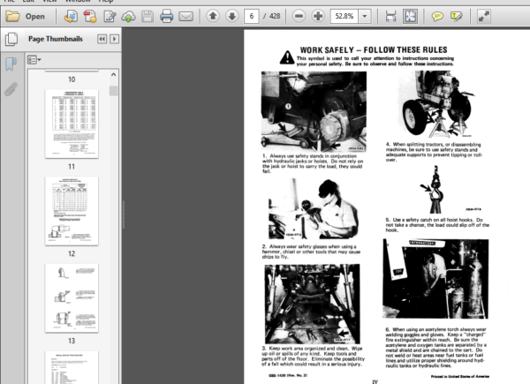The image size is (530, 384).
Task: Collapse the thumbnails panel double arrow
Action: pyautogui.click(x=102, y=39)
